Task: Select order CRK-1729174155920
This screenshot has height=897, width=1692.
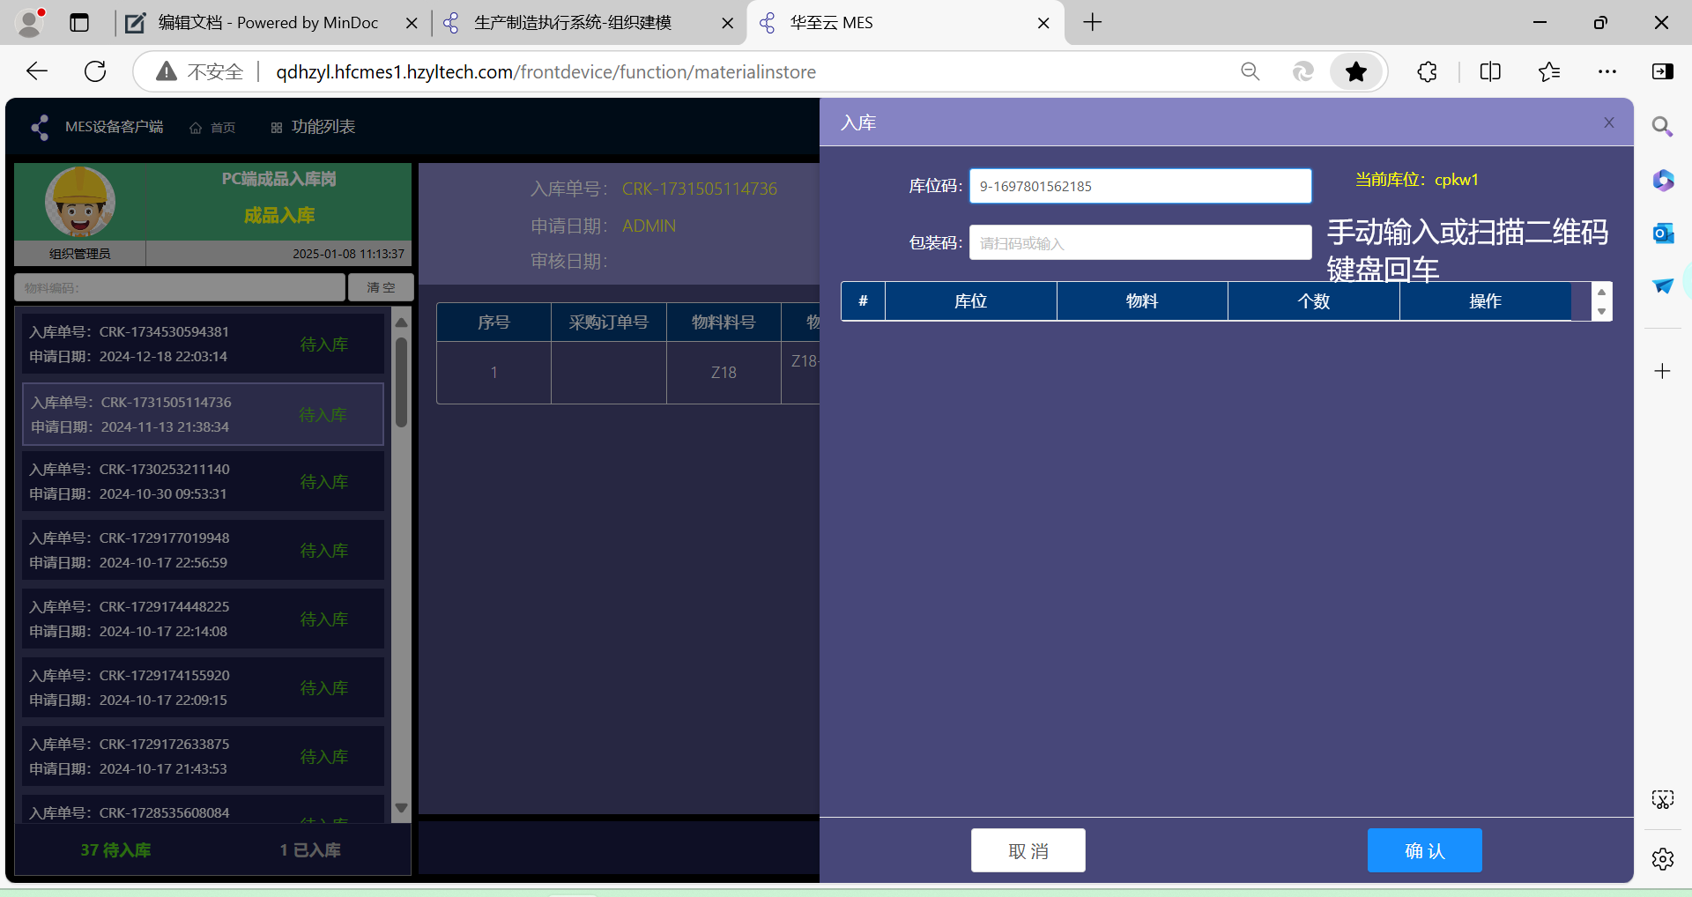Action: click(x=203, y=687)
